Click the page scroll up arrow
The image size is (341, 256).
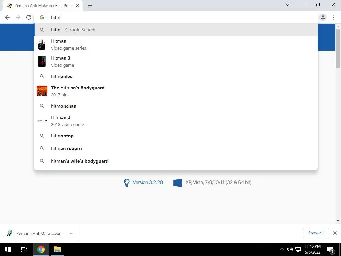pos(338,26)
